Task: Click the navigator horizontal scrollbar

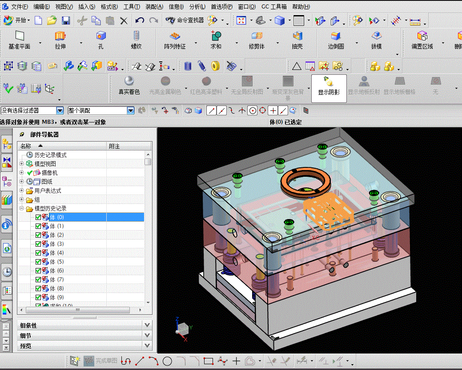Action: pyautogui.click(x=78, y=310)
